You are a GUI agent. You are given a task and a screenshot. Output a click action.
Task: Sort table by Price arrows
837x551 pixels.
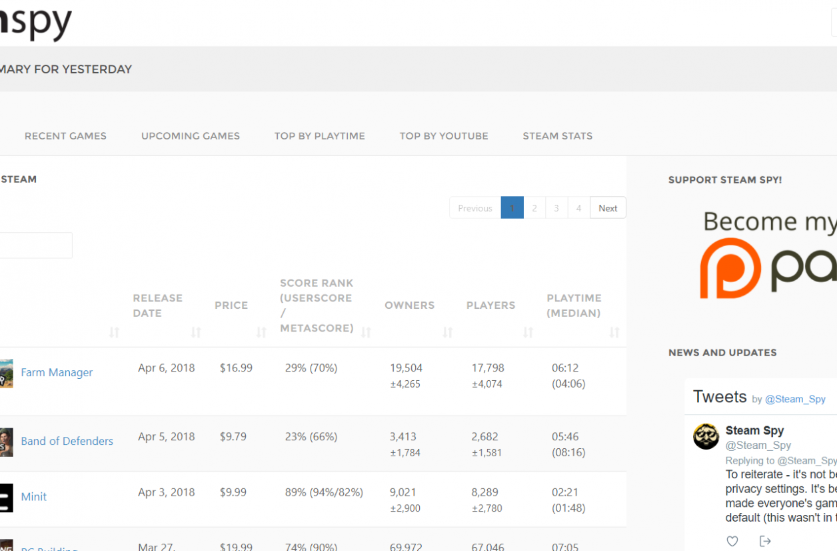click(261, 332)
